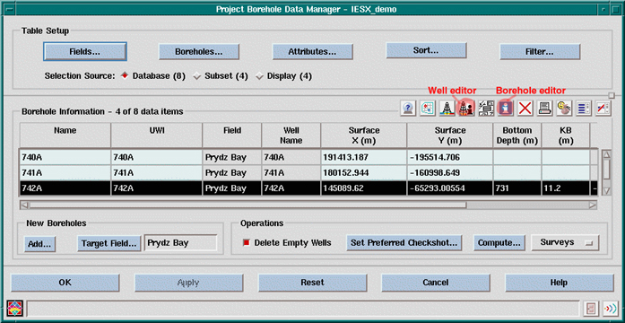The image size is (625, 323).
Task: Click the Reset button
Action: click(312, 283)
